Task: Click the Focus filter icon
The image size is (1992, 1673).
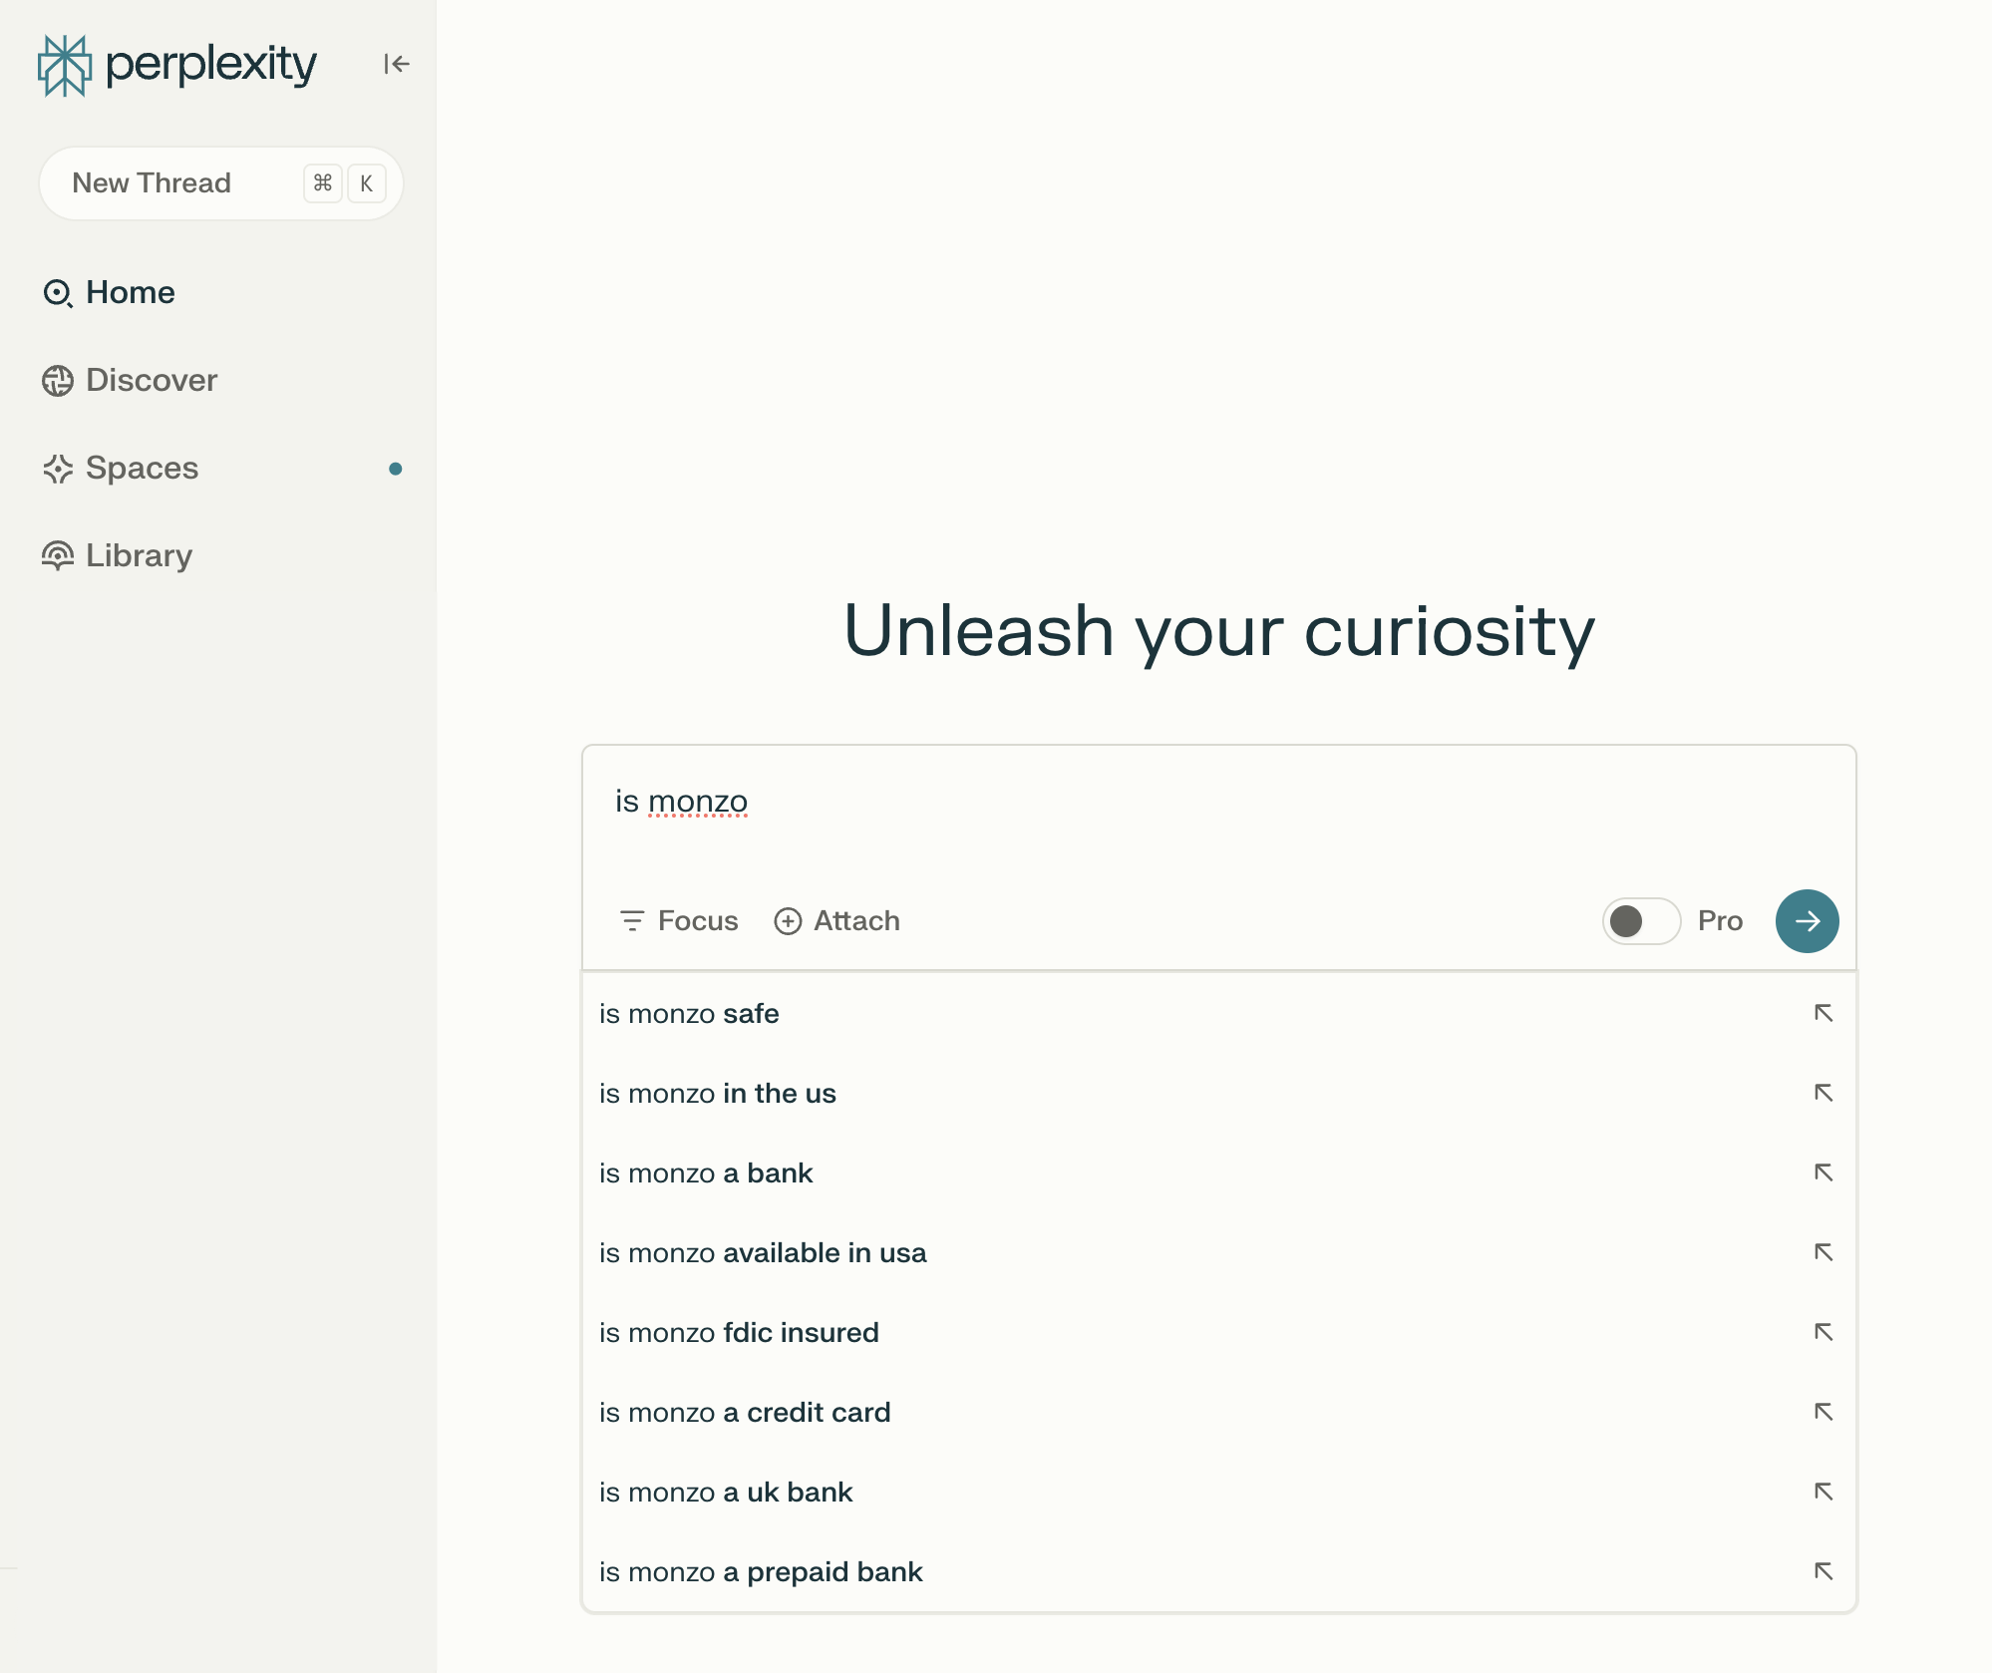Action: coord(631,921)
